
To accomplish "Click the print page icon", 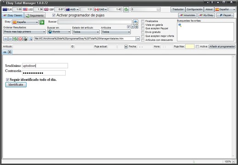I will [x=25, y=38].
